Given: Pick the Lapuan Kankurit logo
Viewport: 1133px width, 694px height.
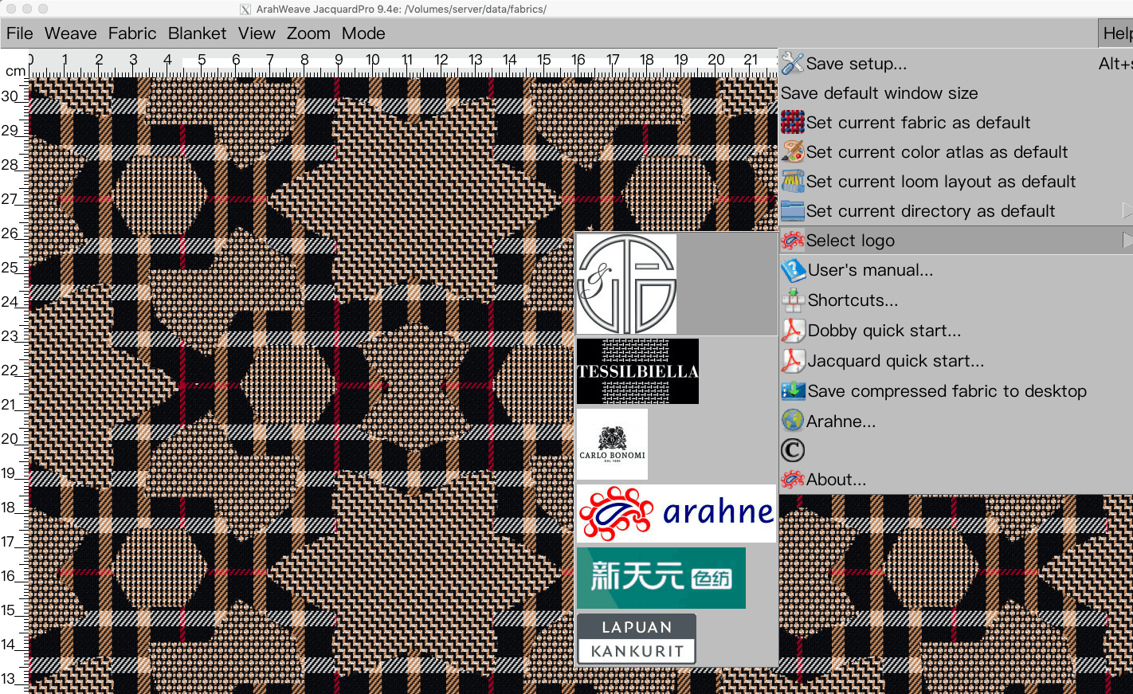Looking at the screenshot, I should [x=636, y=639].
